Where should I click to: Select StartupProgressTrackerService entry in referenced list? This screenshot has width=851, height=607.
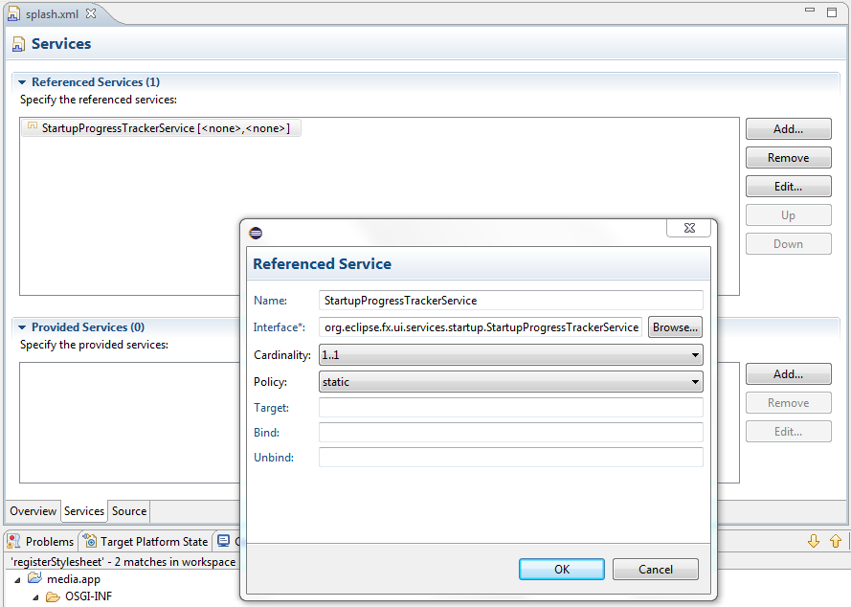coord(161,128)
